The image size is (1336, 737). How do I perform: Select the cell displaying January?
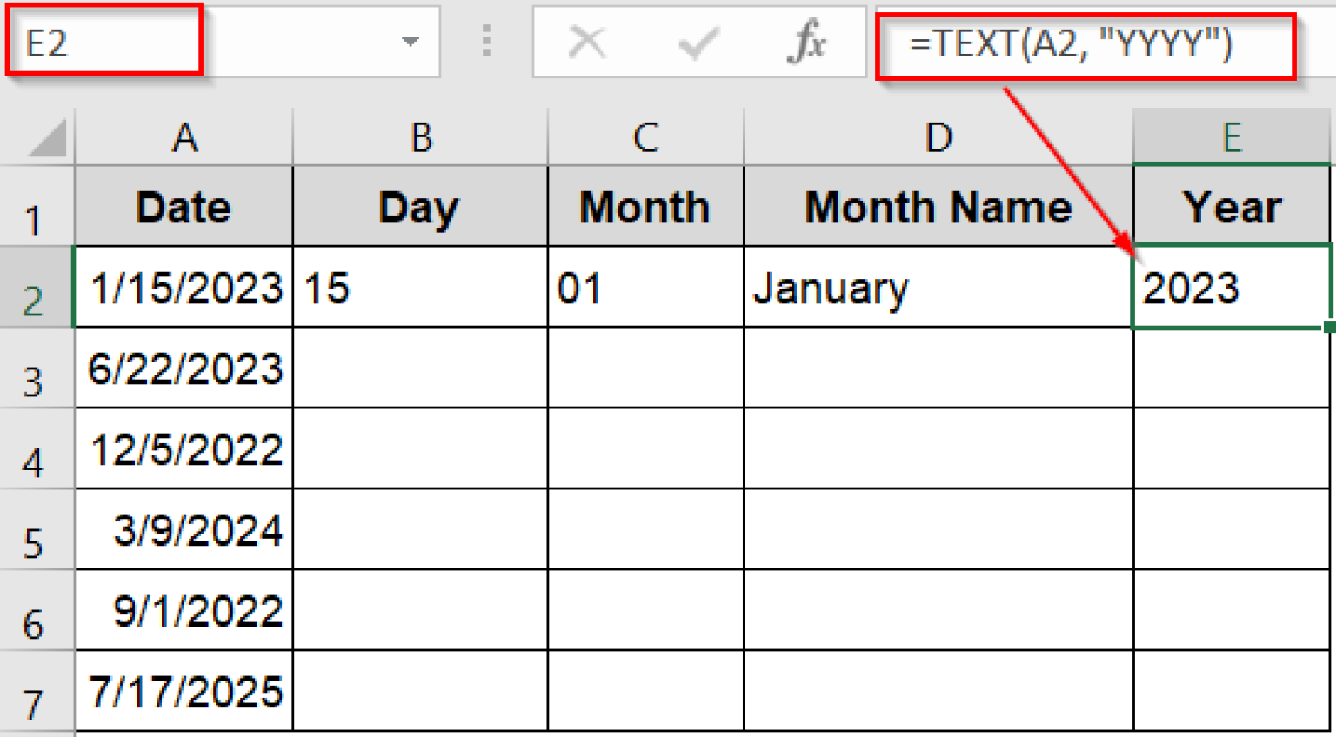tap(938, 287)
